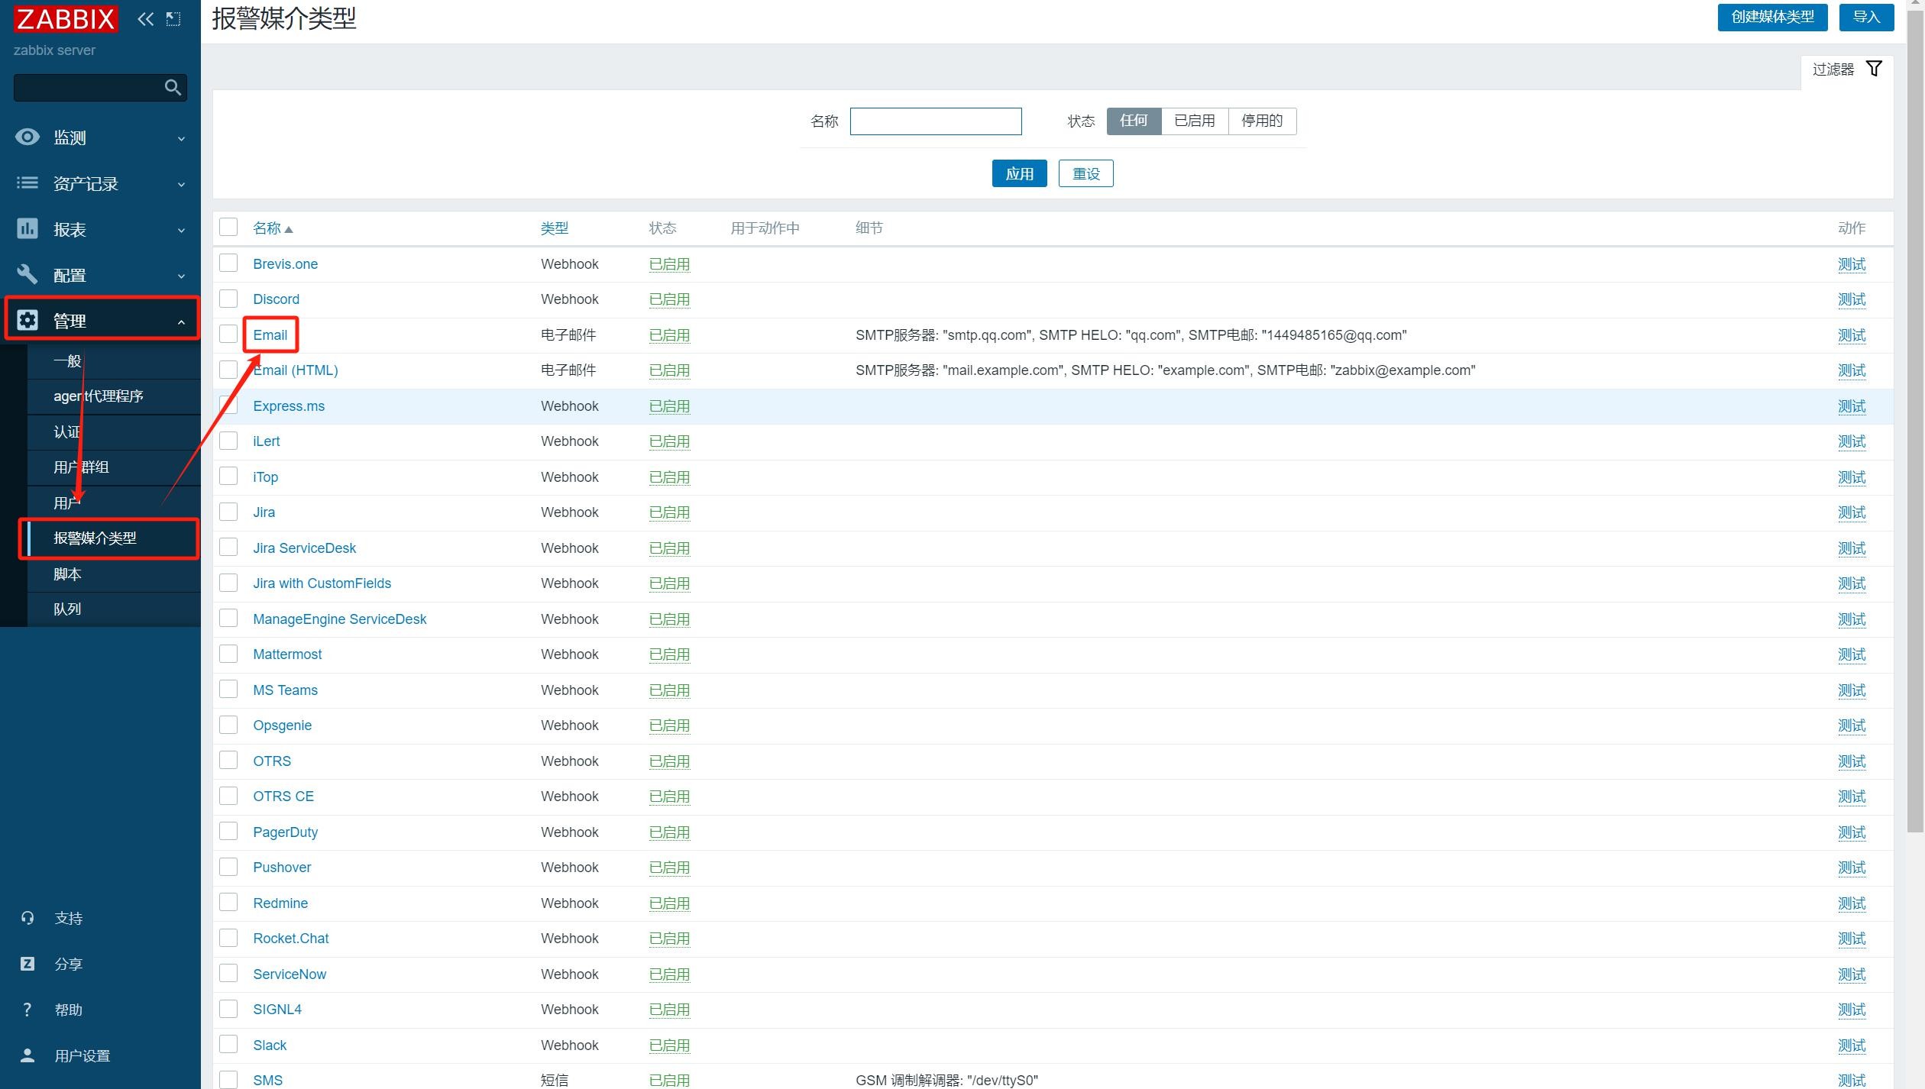Click the search magnifier icon in sidebar
Image resolution: width=1925 pixels, height=1089 pixels.
173,88
